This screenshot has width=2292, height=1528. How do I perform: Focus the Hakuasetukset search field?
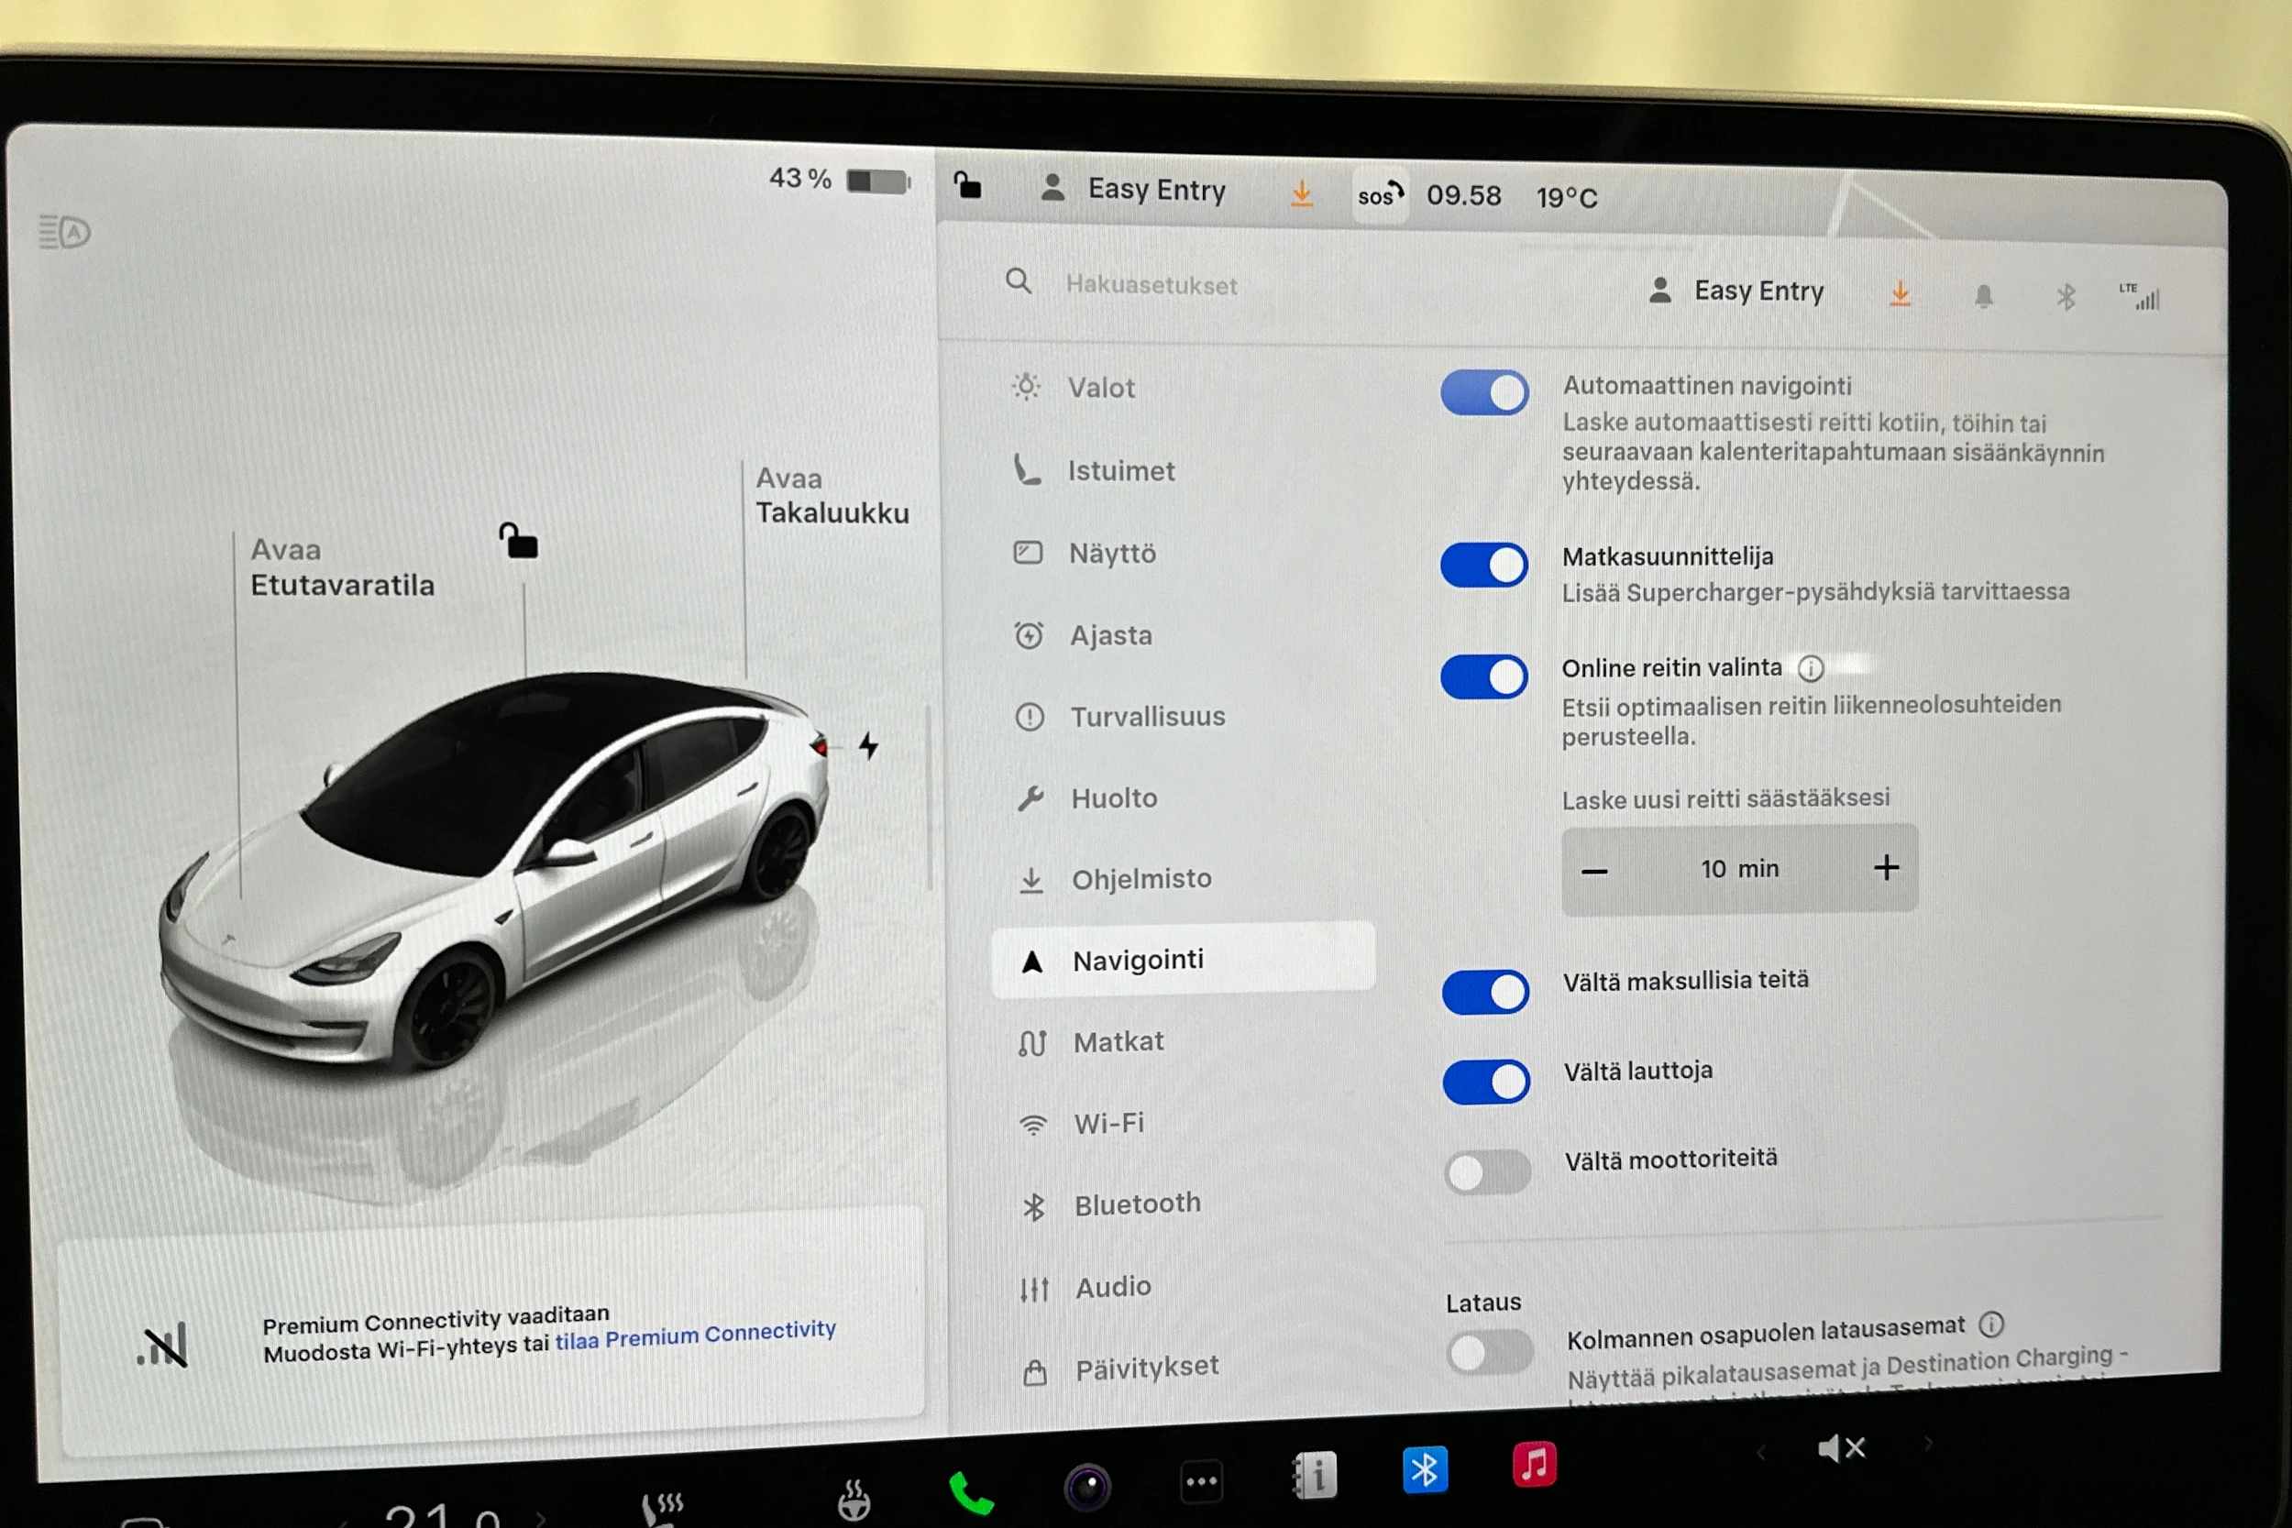point(1151,285)
